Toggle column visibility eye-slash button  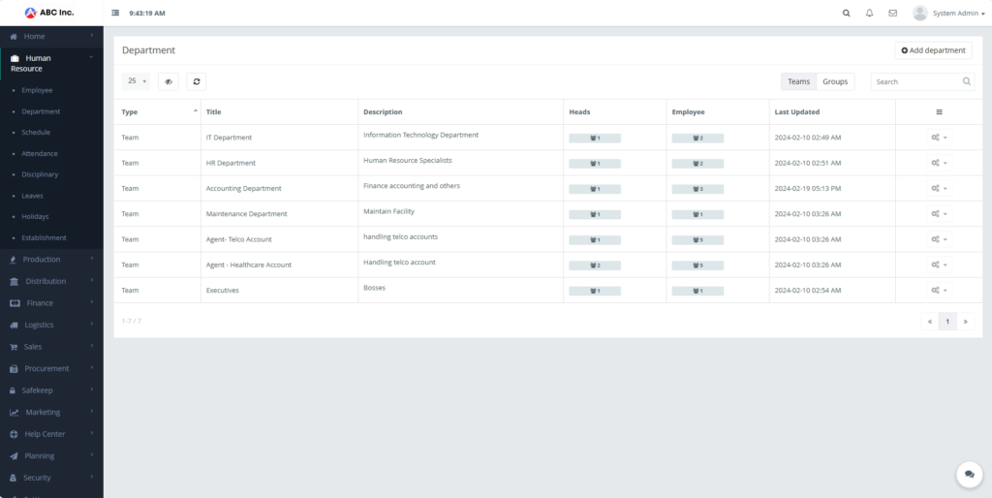[169, 81]
